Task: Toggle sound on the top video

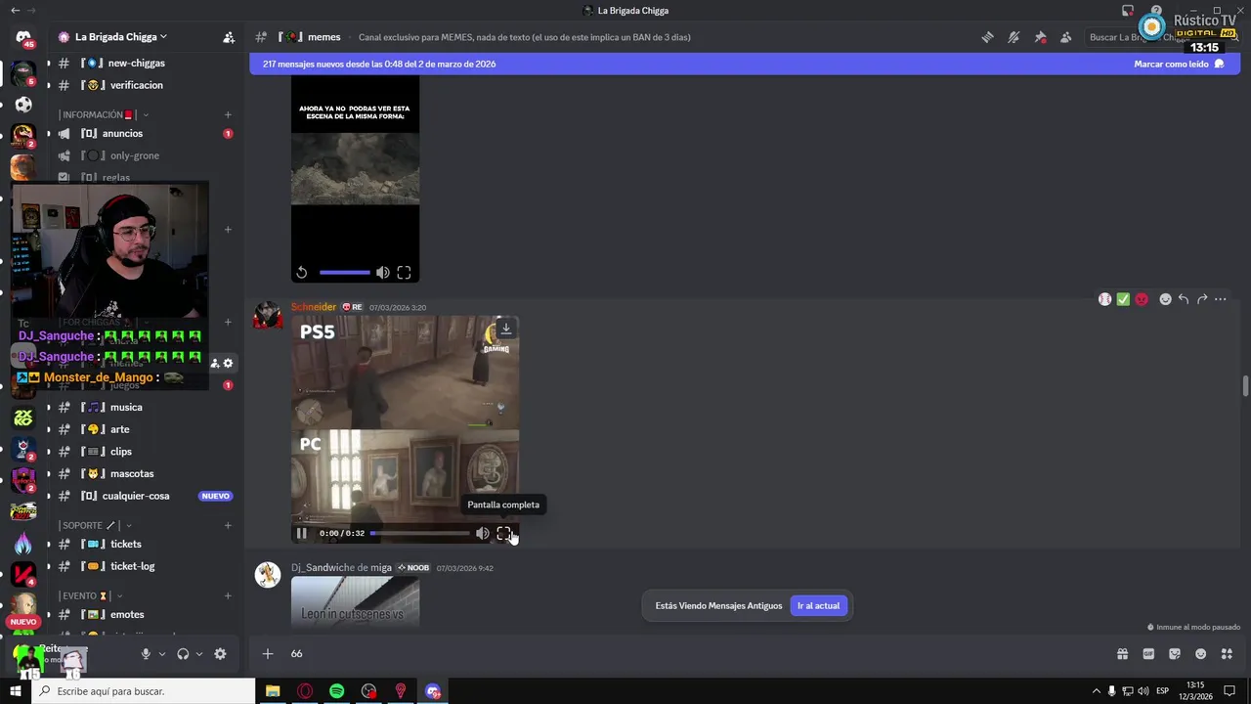Action: [x=382, y=273]
